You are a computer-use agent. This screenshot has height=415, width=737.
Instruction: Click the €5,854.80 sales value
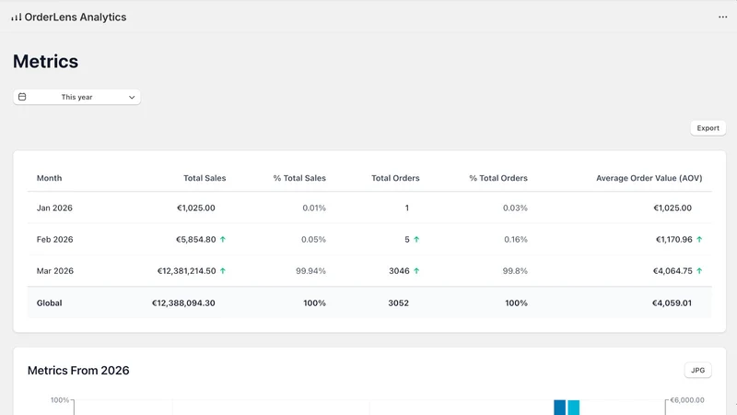click(196, 240)
